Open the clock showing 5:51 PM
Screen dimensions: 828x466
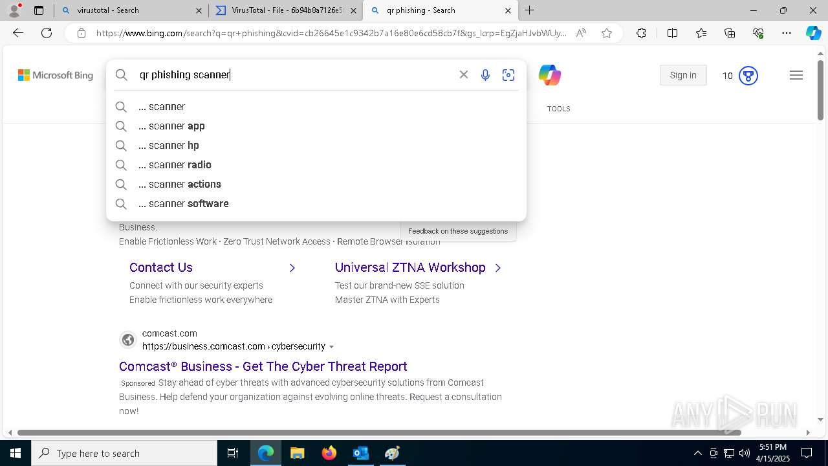774,453
